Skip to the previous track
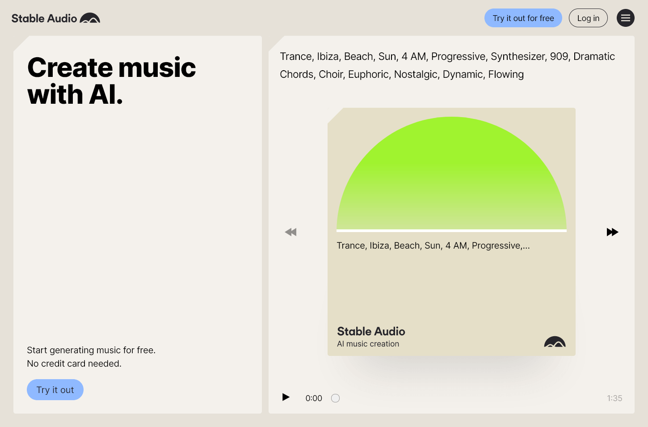The height and width of the screenshot is (427, 648). click(x=290, y=232)
